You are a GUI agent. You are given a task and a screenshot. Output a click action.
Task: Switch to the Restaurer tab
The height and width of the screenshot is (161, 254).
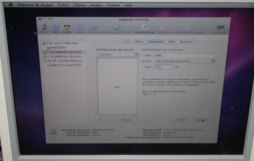186,42
